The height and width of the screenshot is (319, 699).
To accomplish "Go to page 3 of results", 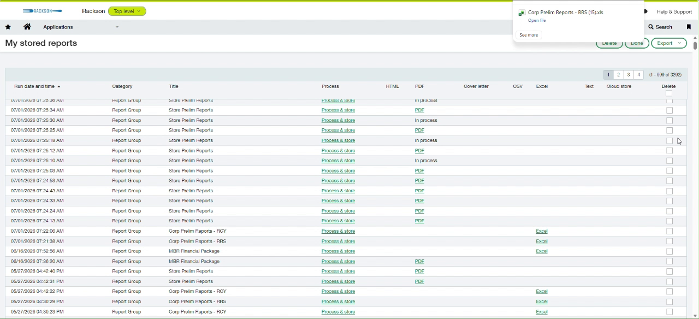I will (x=629, y=75).
